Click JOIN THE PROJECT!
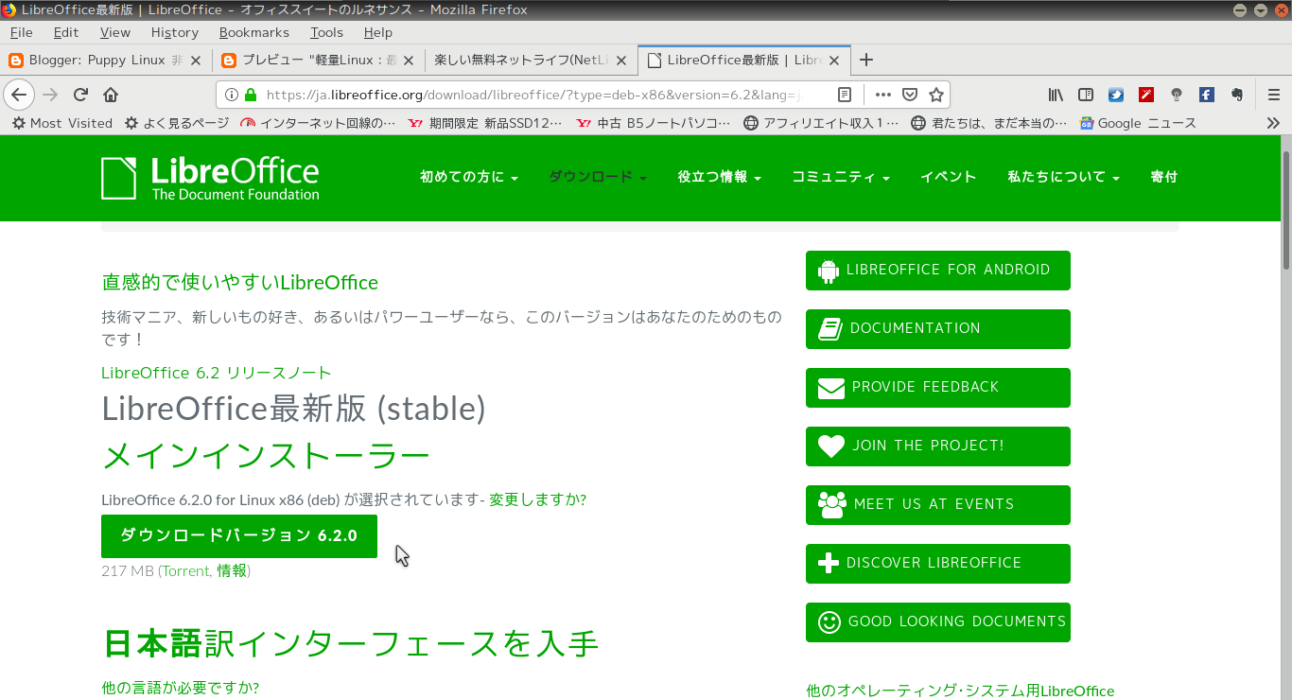Viewport: 1292px width, 700px height. (x=938, y=446)
